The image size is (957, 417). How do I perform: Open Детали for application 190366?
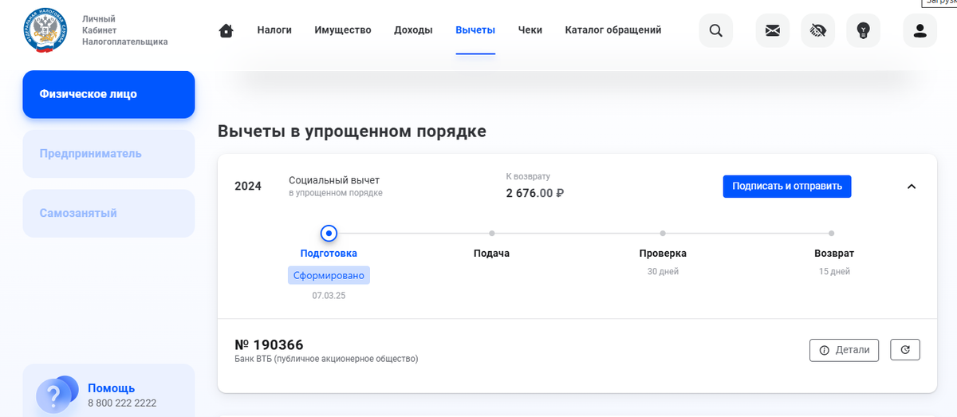pyautogui.click(x=845, y=350)
